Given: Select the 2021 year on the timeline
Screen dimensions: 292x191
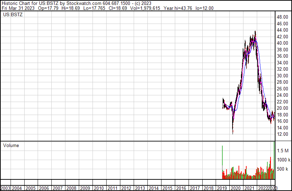Looking at the screenshot, I should (x=249, y=188).
